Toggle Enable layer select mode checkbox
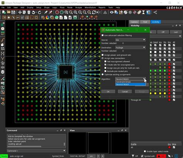The width and height of the screenshot is (183, 158). (x=145, y=151)
